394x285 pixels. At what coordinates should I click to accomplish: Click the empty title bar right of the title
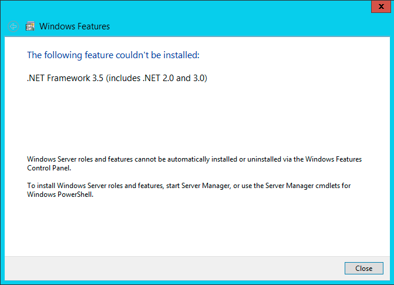[235, 26]
